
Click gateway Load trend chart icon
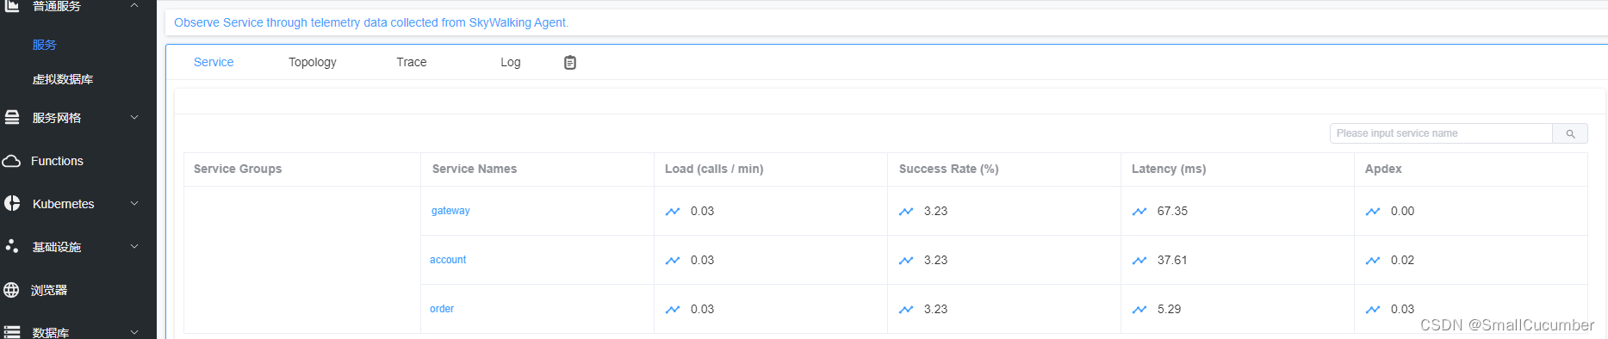tap(673, 211)
